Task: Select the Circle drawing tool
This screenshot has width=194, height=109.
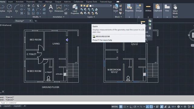Action: tap(9, 8)
